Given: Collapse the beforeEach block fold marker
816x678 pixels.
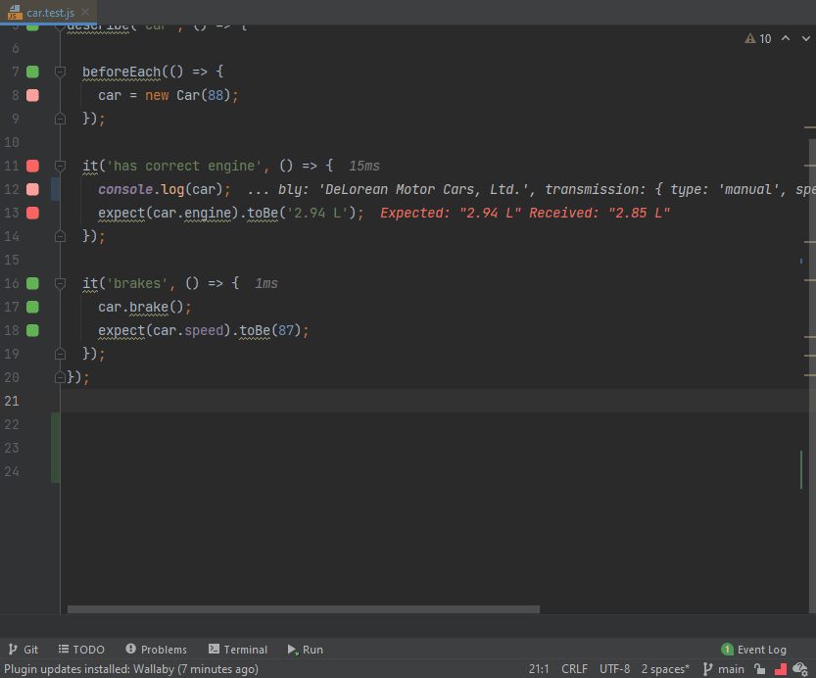Looking at the screenshot, I should coord(60,73).
